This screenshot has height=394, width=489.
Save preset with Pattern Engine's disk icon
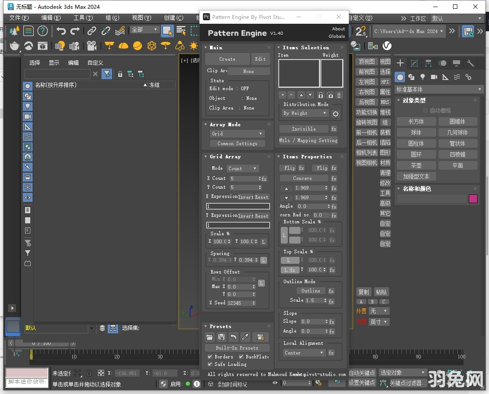pyautogui.click(x=221, y=337)
